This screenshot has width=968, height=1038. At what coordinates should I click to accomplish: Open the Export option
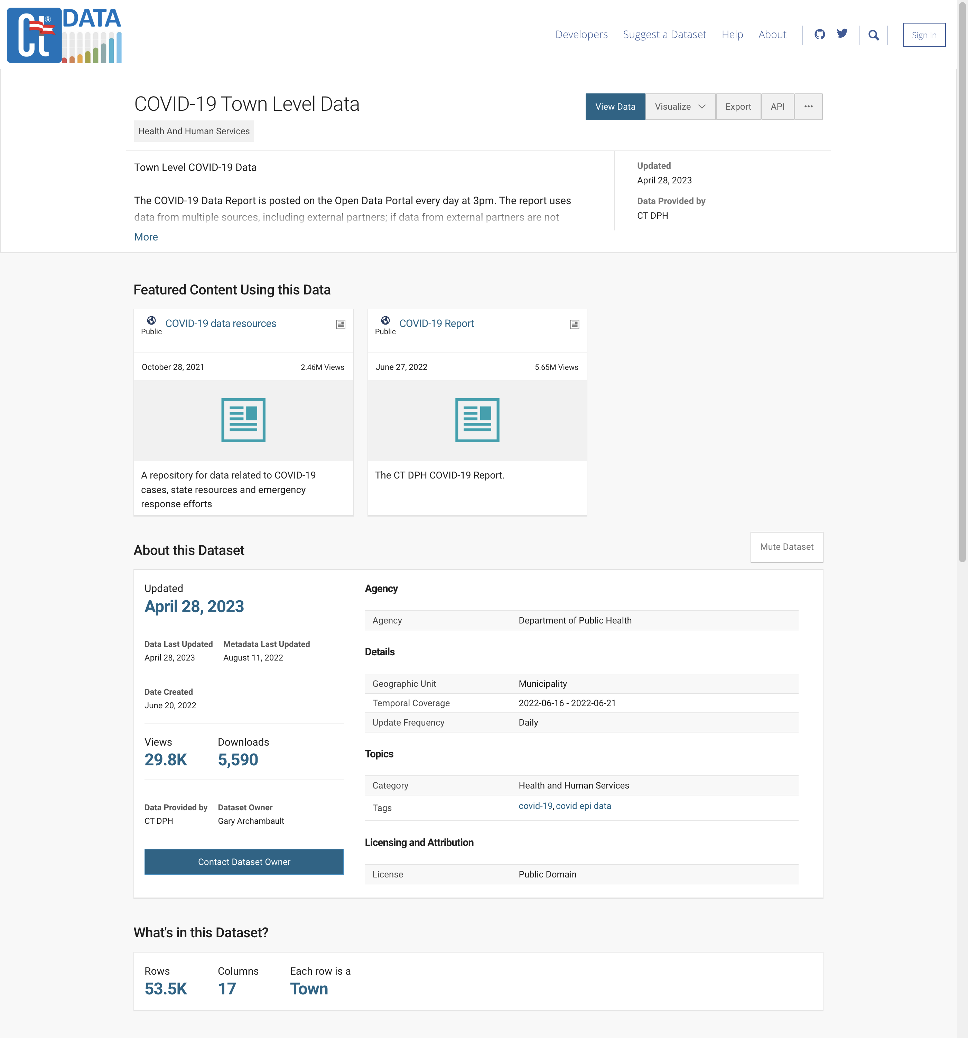click(738, 107)
